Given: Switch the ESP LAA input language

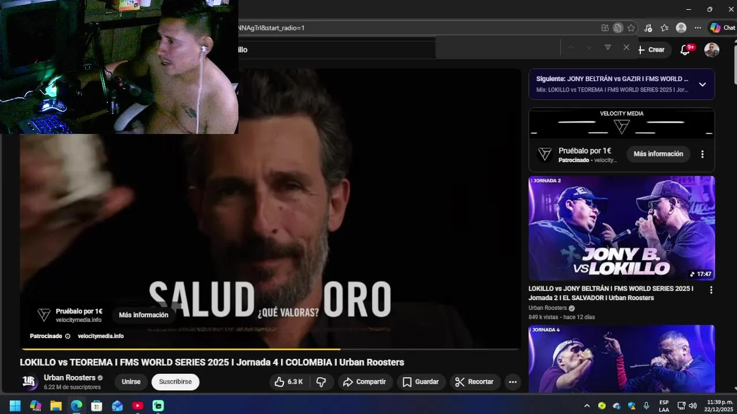Looking at the screenshot, I should pyautogui.click(x=664, y=406).
